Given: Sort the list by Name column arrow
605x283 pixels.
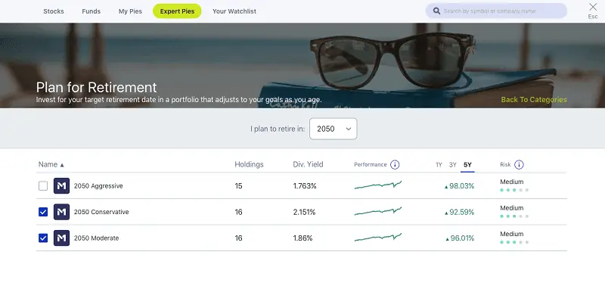Looking at the screenshot, I should (62, 165).
